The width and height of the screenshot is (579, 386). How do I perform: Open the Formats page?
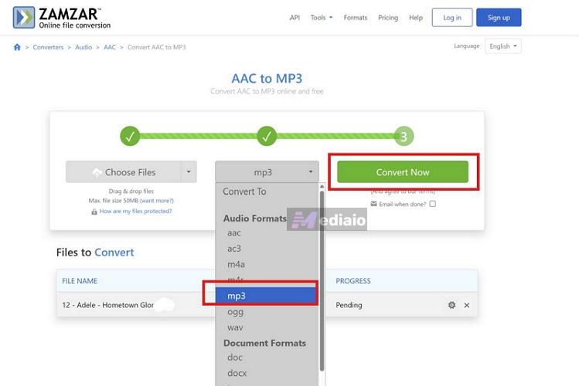tap(356, 18)
